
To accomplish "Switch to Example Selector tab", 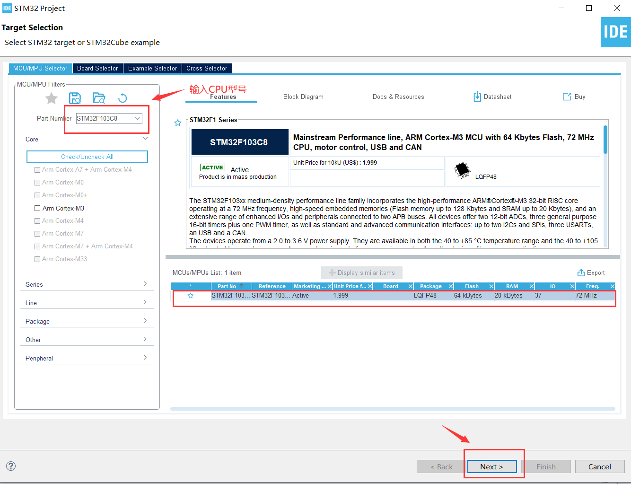I will pyautogui.click(x=153, y=69).
